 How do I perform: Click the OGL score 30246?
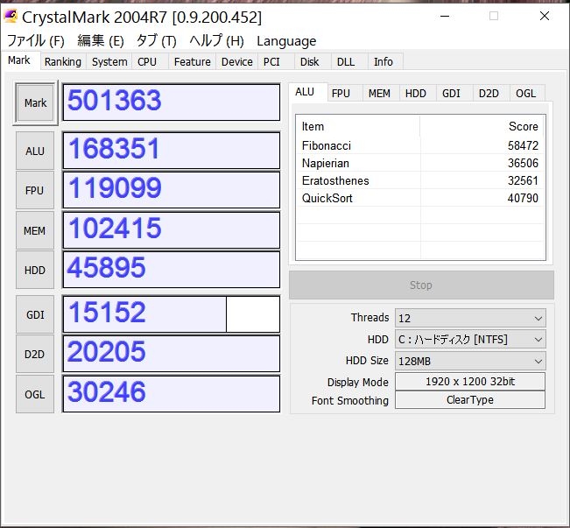pyautogui.click(x=172, y=394)
